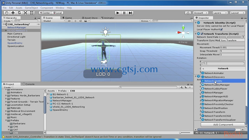Select the Move tool
Image resolution: width=249 pixels, height=140 pixels.
tap(13, 13)
